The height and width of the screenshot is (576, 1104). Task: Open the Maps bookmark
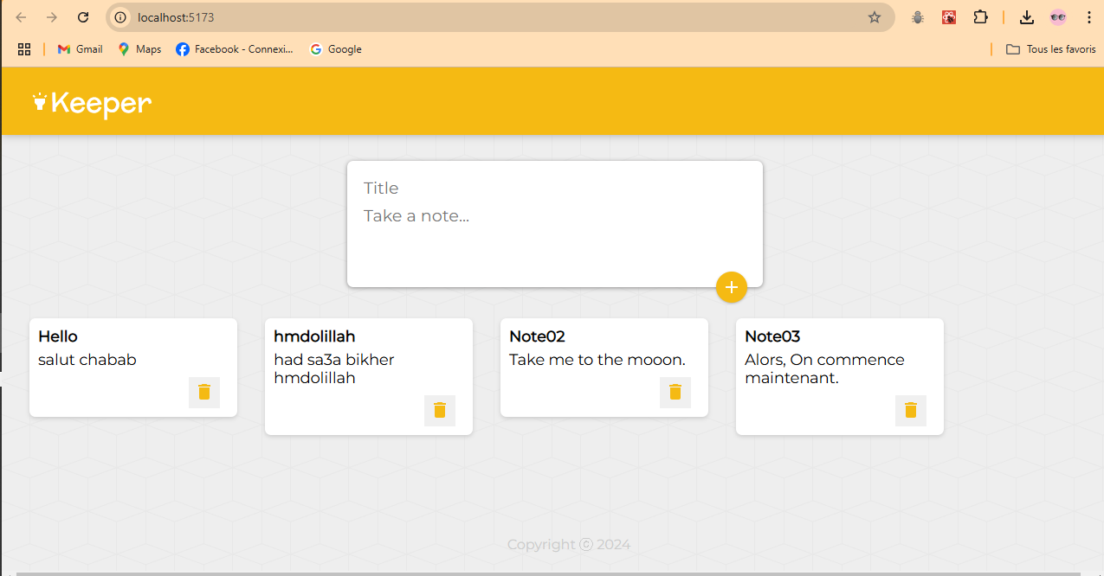139,49
